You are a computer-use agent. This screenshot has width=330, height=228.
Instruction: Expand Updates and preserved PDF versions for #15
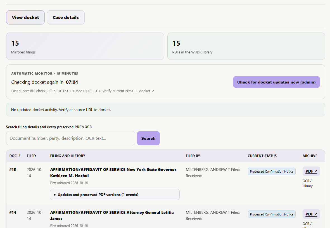115,195
